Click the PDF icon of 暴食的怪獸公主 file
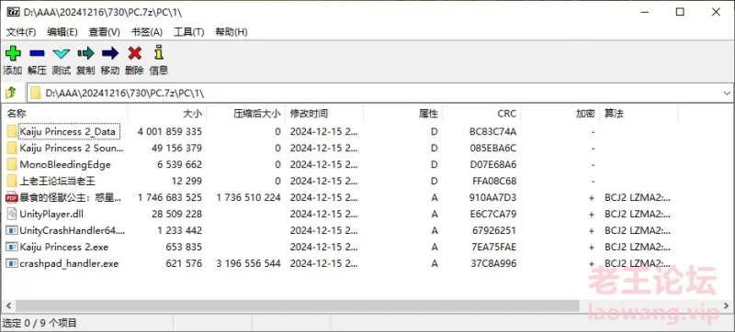The height and width of the screenshot is (332, 735). pos(12,197)
